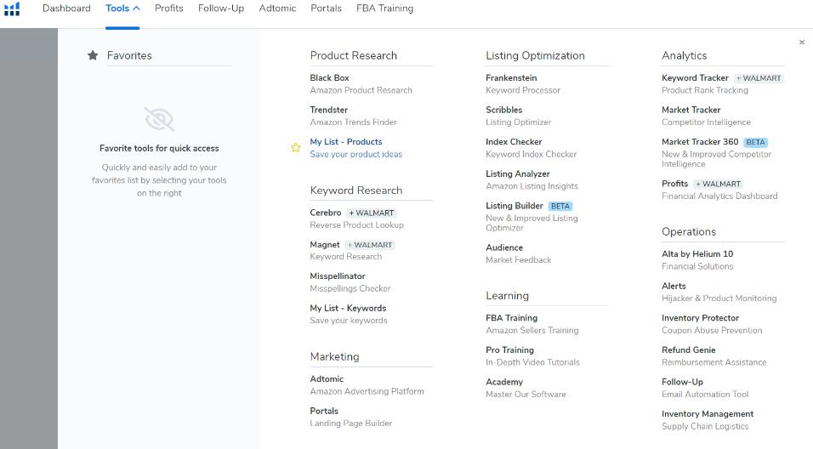Select Trendster Amazon trends finder

pyautogui.click(x=329, y=110)
